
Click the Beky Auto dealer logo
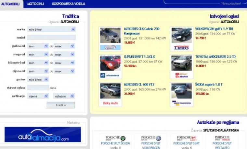(x=110, y=103)
